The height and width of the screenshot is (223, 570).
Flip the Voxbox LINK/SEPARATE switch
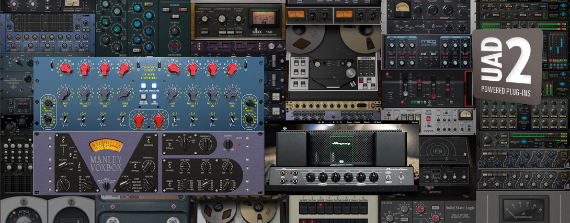(149, 141)
